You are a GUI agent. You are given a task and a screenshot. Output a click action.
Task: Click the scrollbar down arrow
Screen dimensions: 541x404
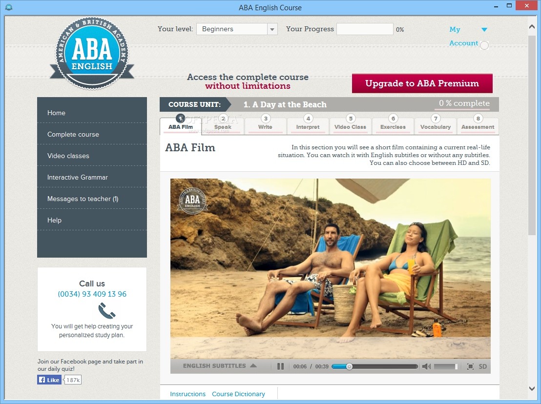click(x=532, y=388)
